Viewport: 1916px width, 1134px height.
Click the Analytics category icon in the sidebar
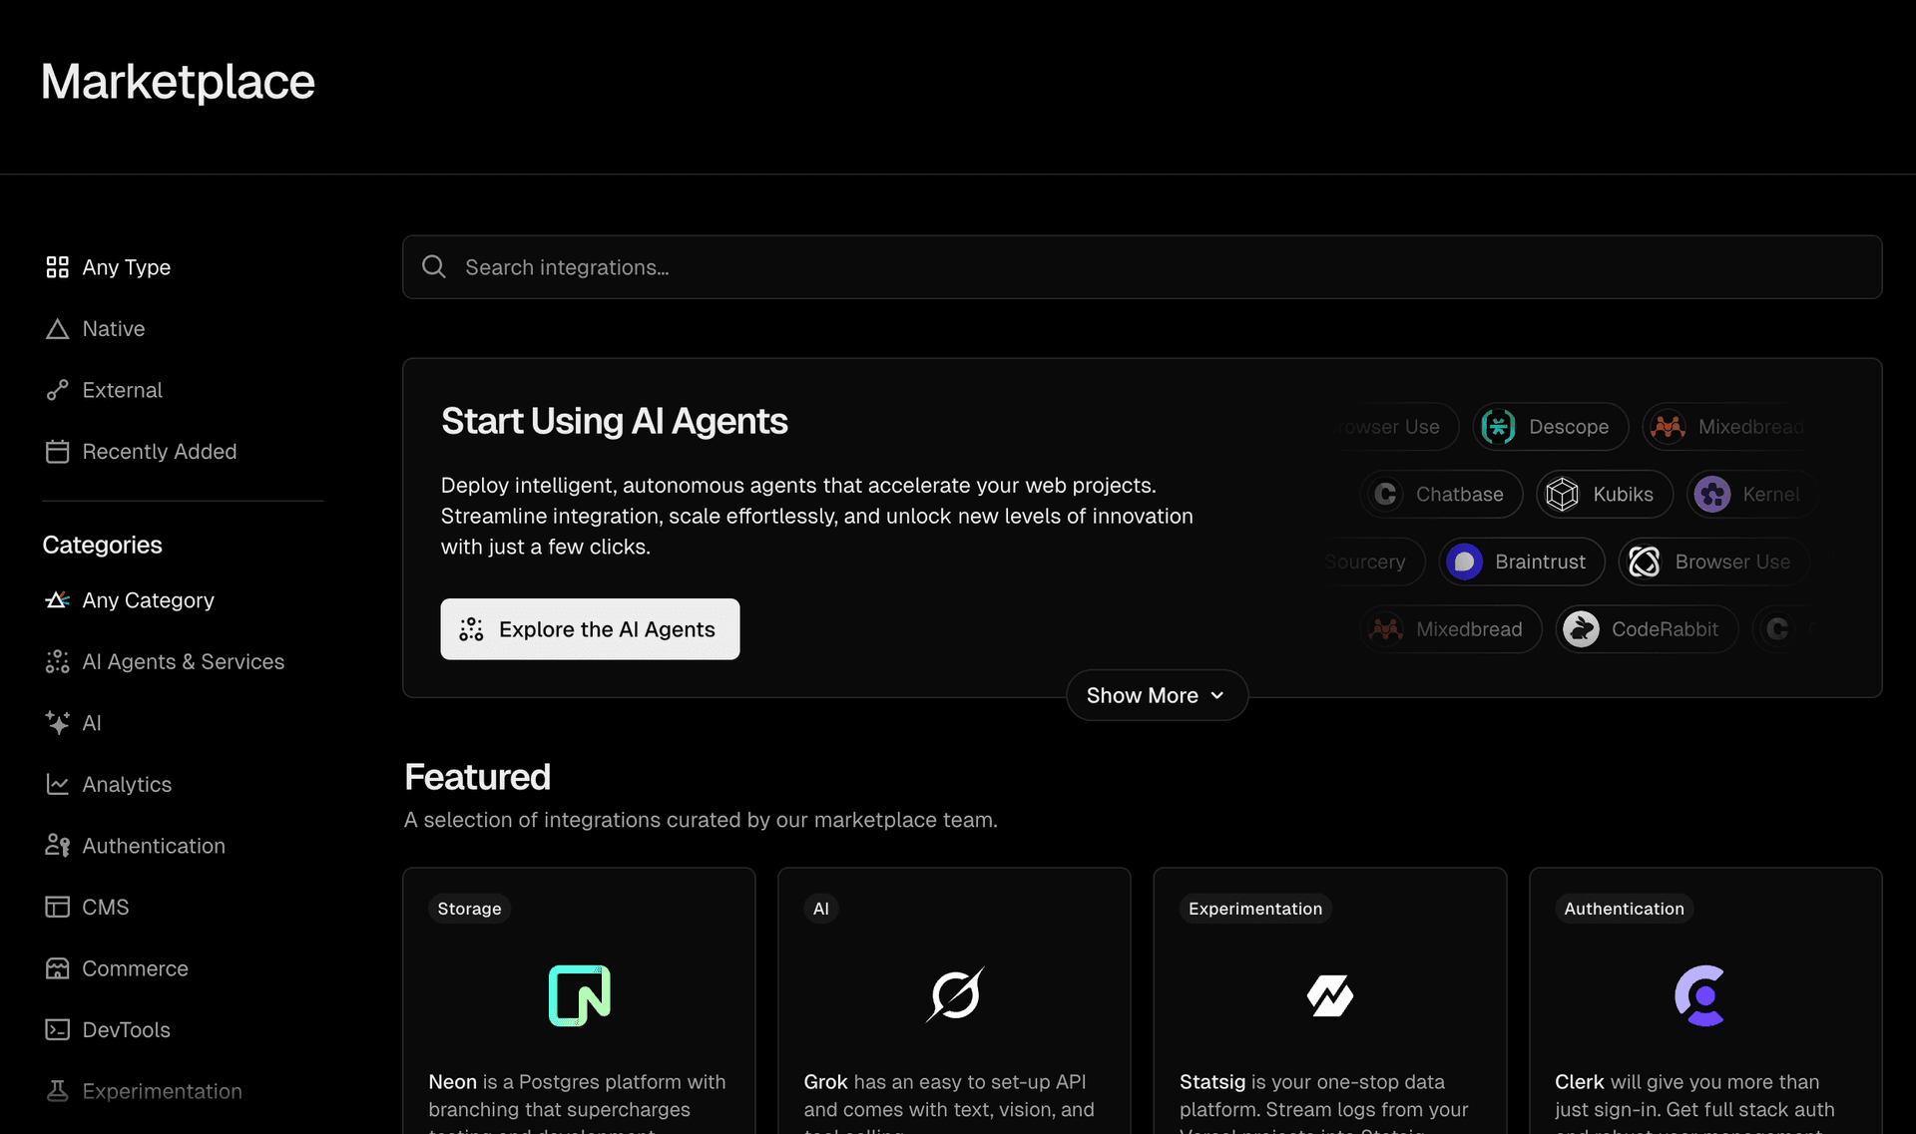point(57,784)
